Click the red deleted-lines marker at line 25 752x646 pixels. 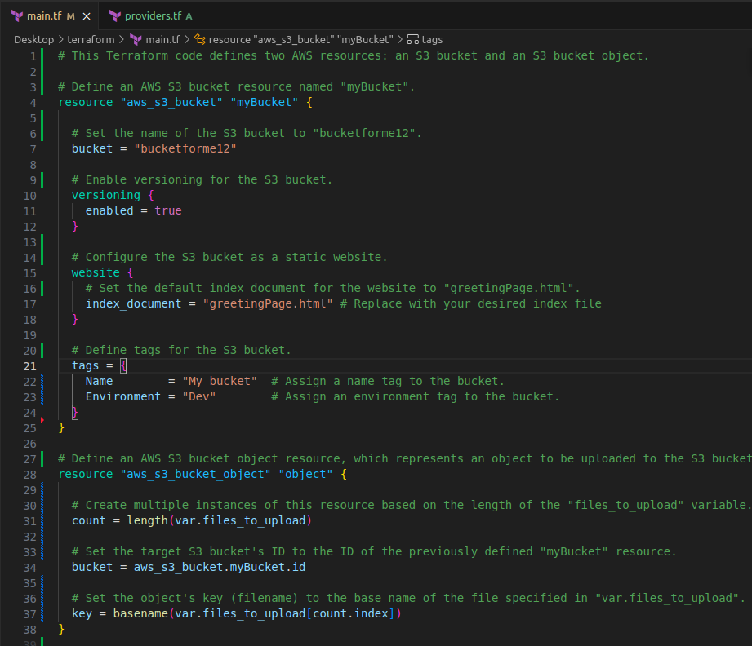tap(42, 421)
